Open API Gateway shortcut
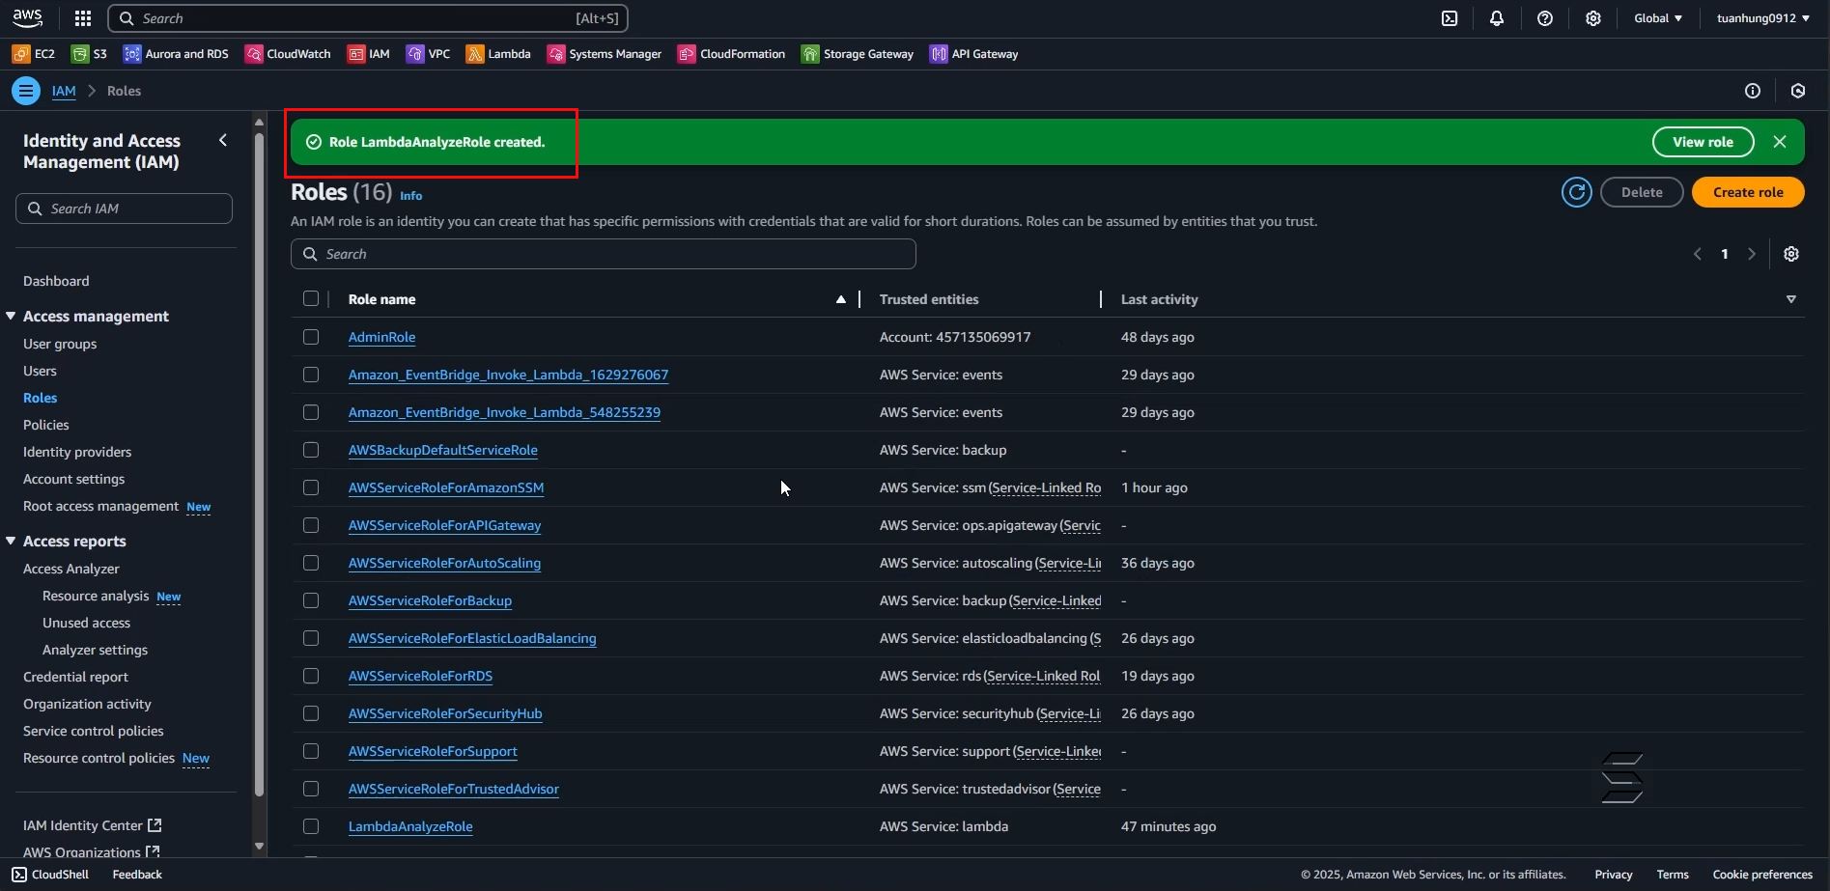1830x891 pixels. click(974, 54)
